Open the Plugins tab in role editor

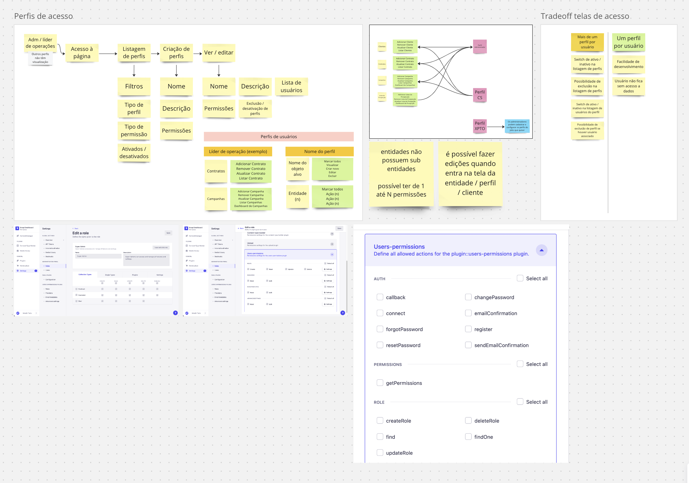coord(135,275)
